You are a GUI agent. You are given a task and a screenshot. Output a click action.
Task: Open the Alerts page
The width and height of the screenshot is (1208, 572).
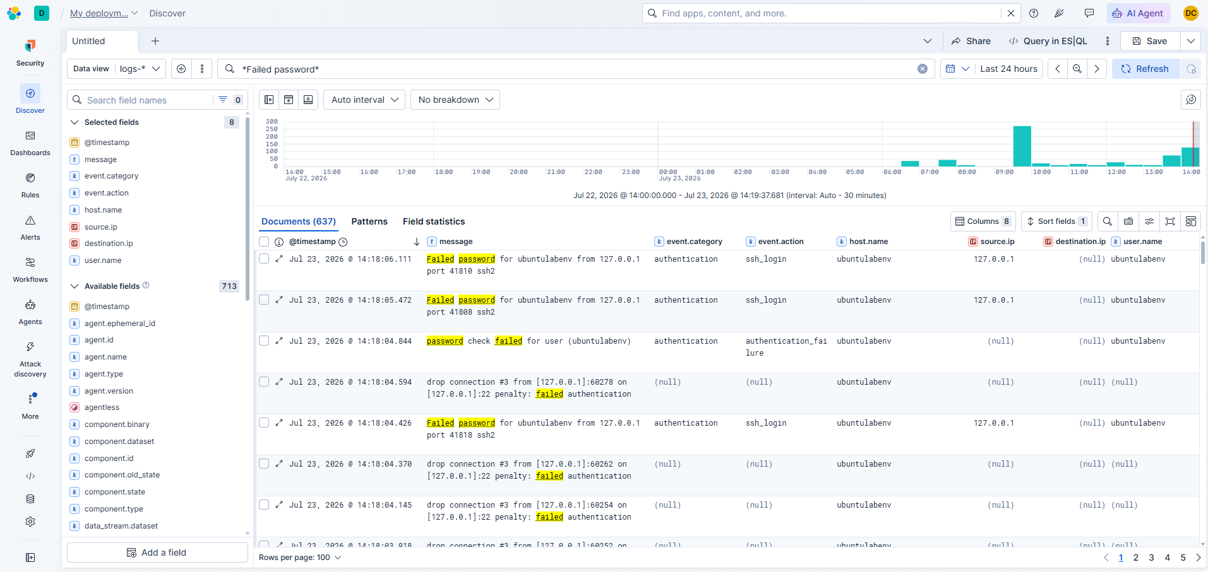point(30,228)
